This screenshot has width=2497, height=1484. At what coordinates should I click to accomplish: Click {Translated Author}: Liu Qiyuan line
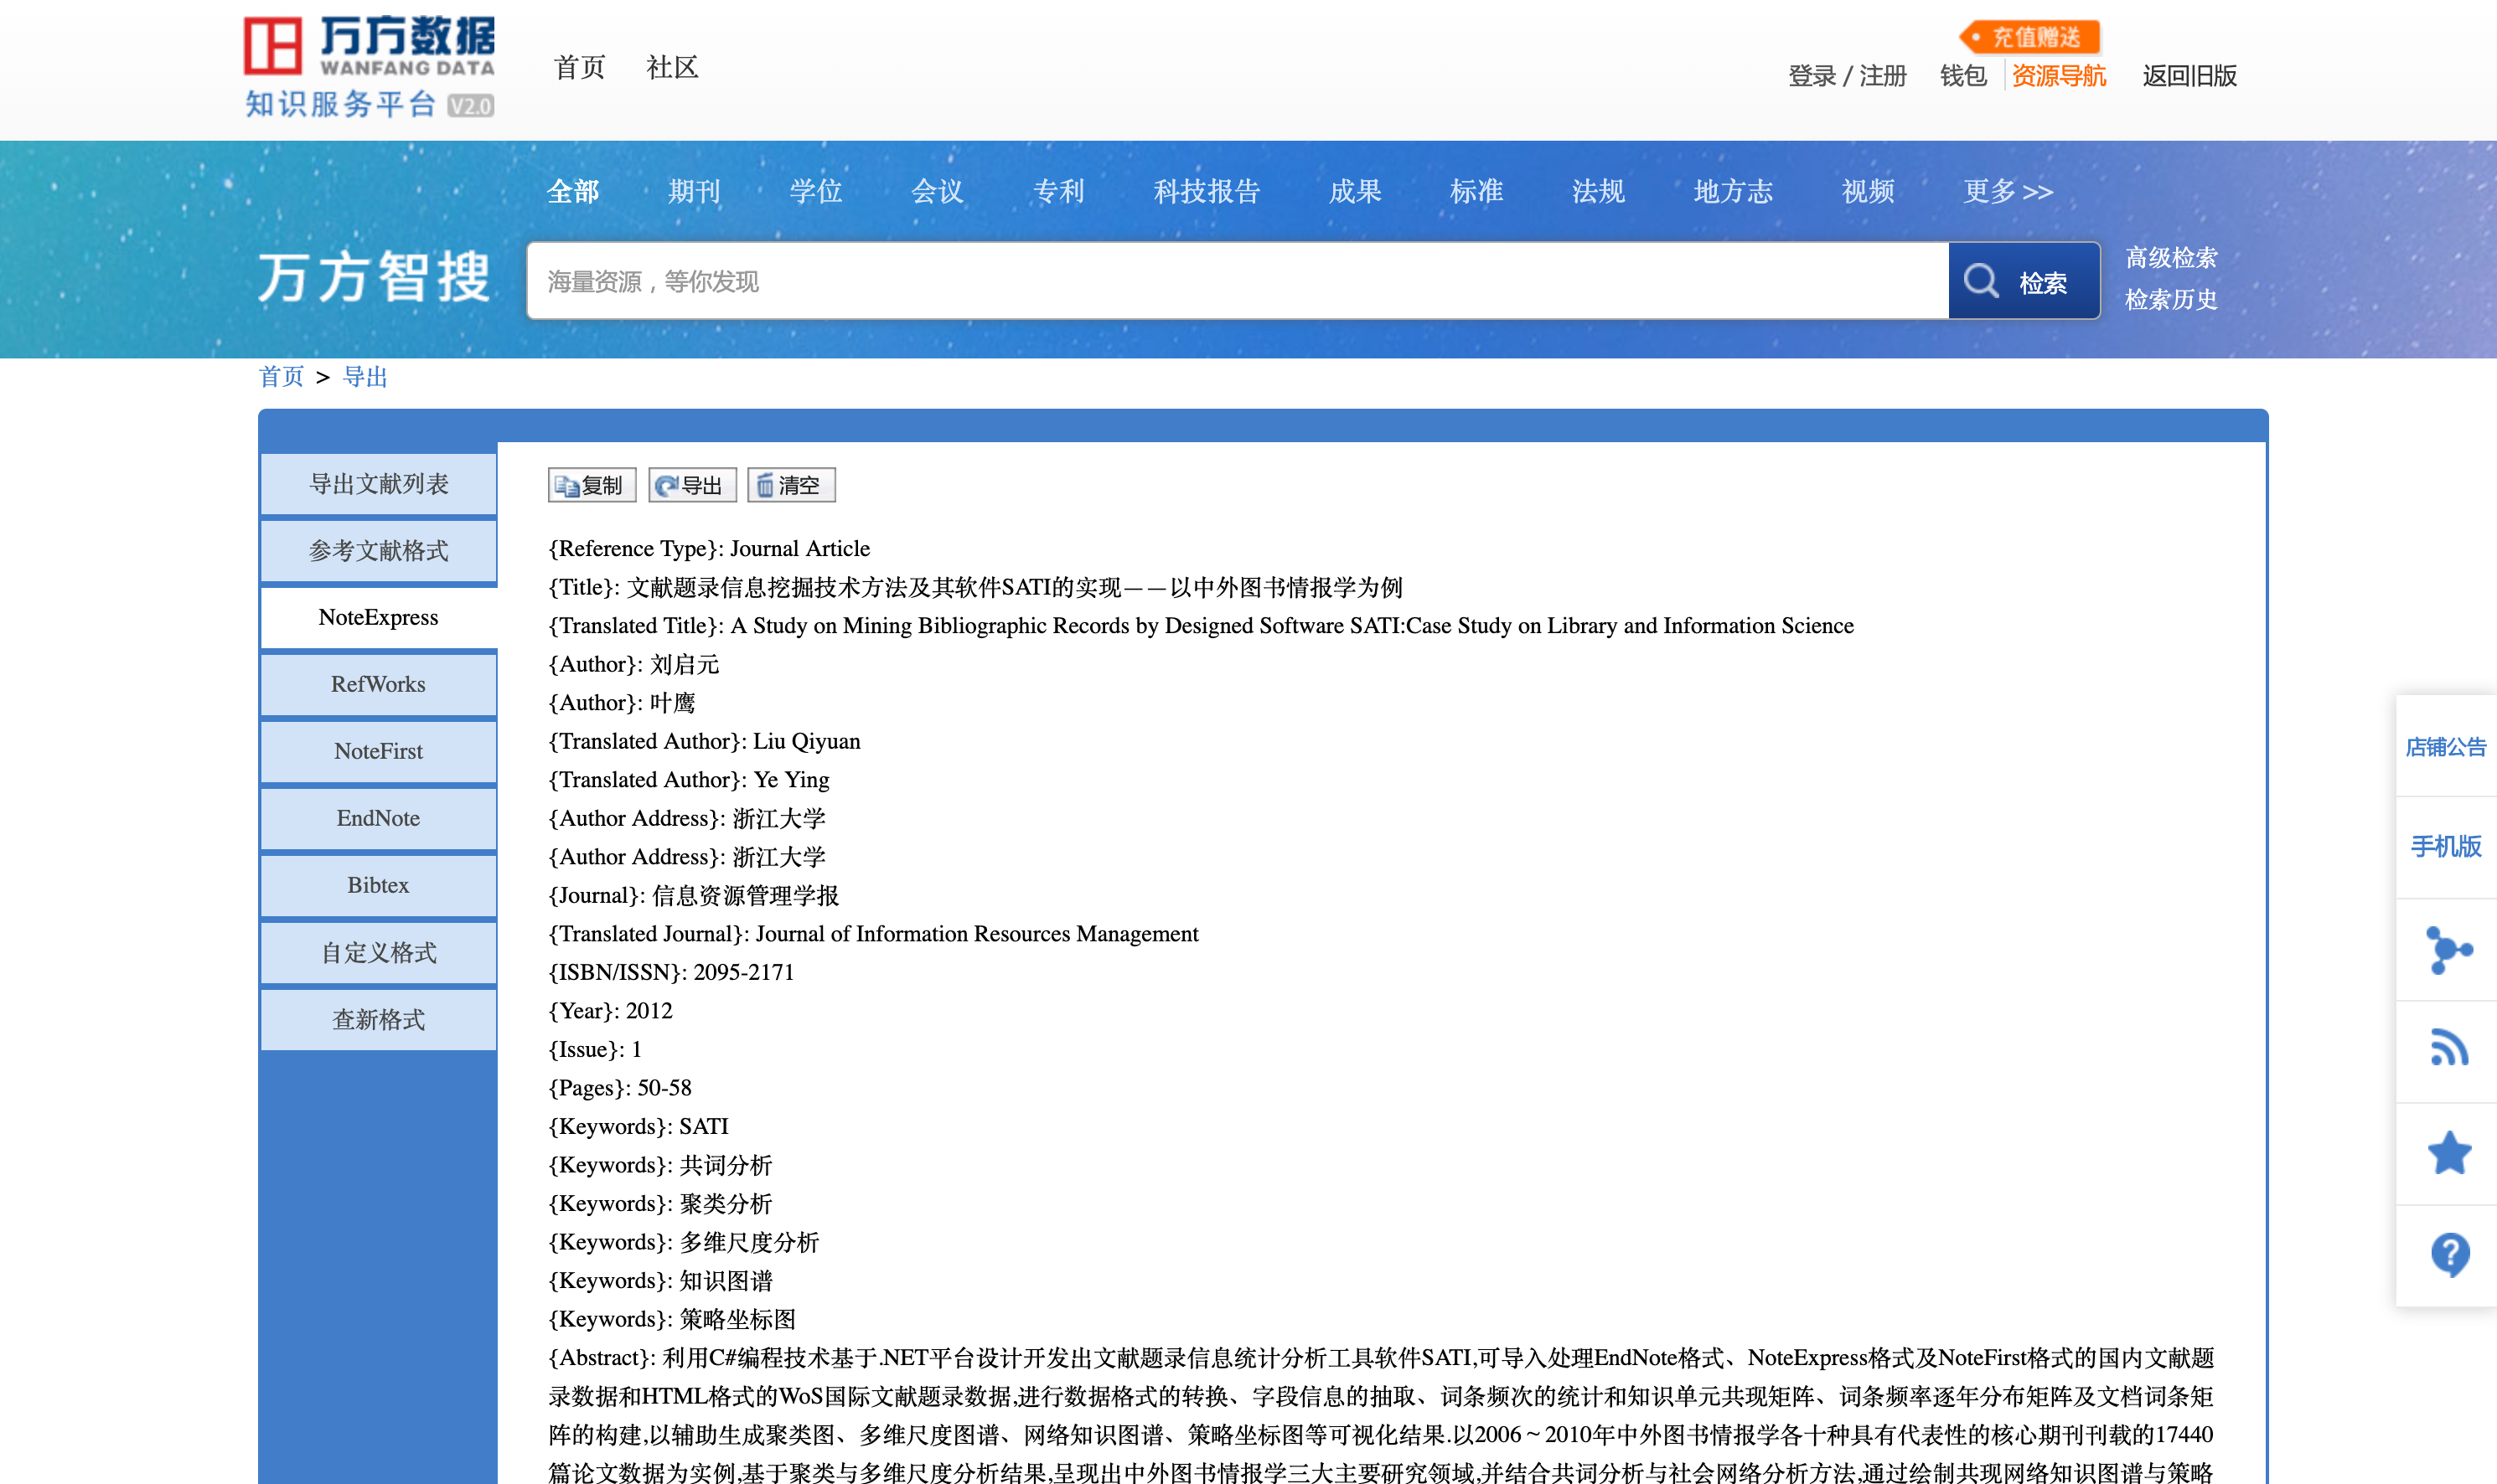pyautogui.click(x=705, y=741)
